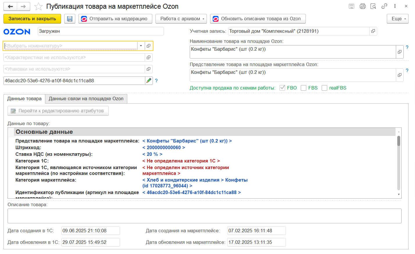Open the "Работа с архивом" dropdown
The height and width of the screenshot is (254, 415).
pos(181,19)
